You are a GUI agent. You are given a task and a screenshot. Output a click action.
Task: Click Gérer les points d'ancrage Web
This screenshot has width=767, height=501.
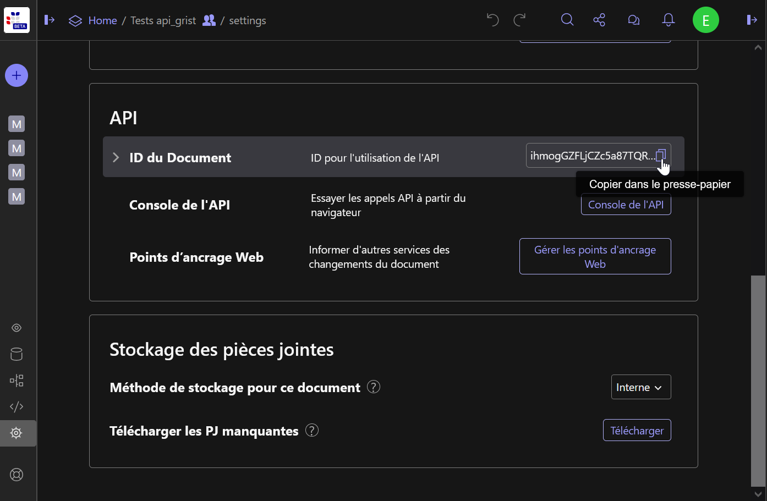(x=595, y=256)
